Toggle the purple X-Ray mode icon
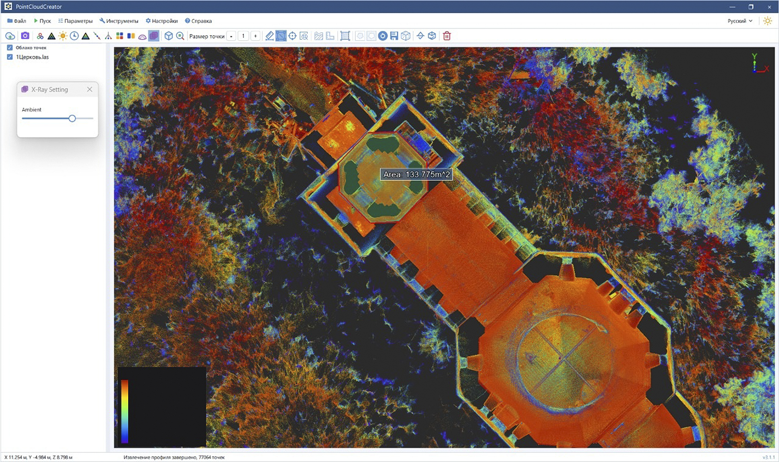779x462 pixels. [x=154, y=36]
